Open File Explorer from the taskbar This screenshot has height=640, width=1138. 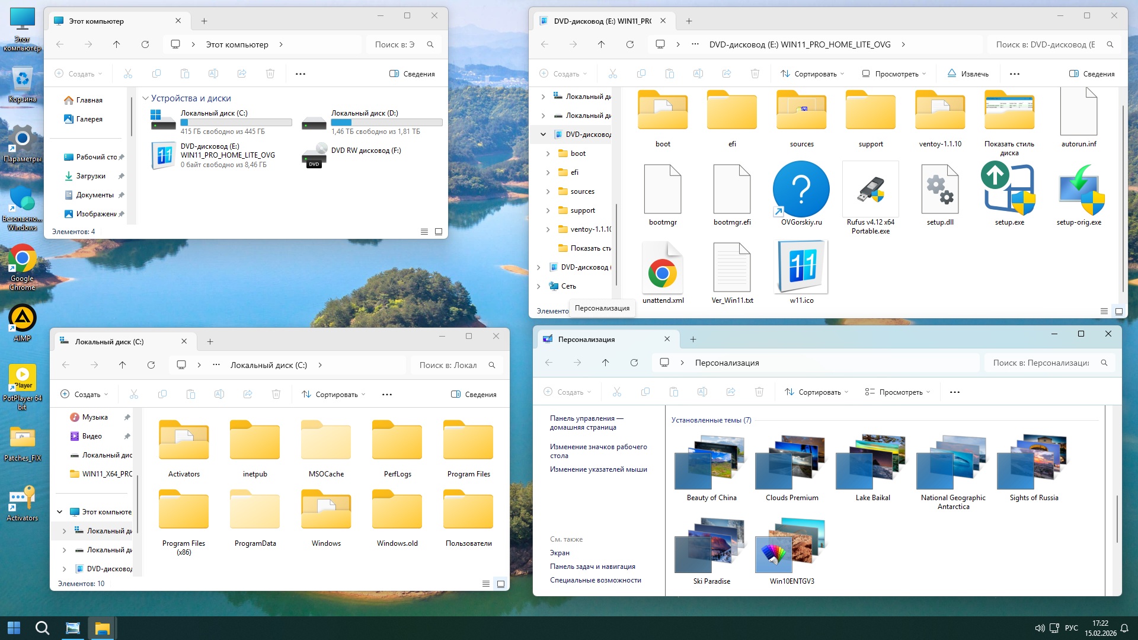102,628
